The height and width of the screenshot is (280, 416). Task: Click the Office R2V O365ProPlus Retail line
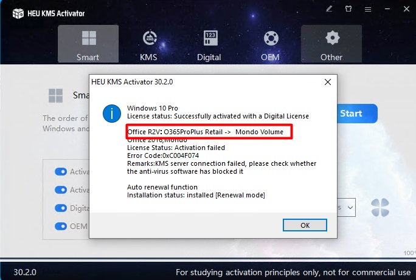[206, 132]
